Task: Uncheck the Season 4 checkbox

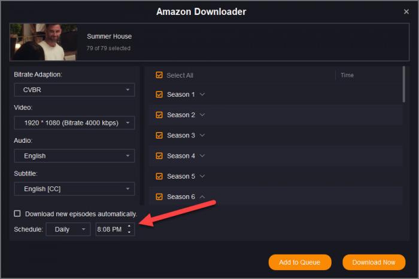Action: pos(159,156)
